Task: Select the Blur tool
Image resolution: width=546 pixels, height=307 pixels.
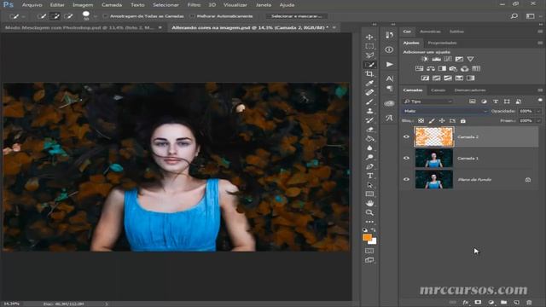Action: (x=369, y=148)
